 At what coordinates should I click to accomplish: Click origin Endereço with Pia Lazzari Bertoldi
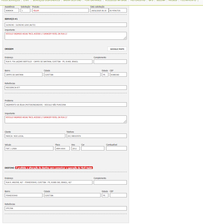pos(48,62)
